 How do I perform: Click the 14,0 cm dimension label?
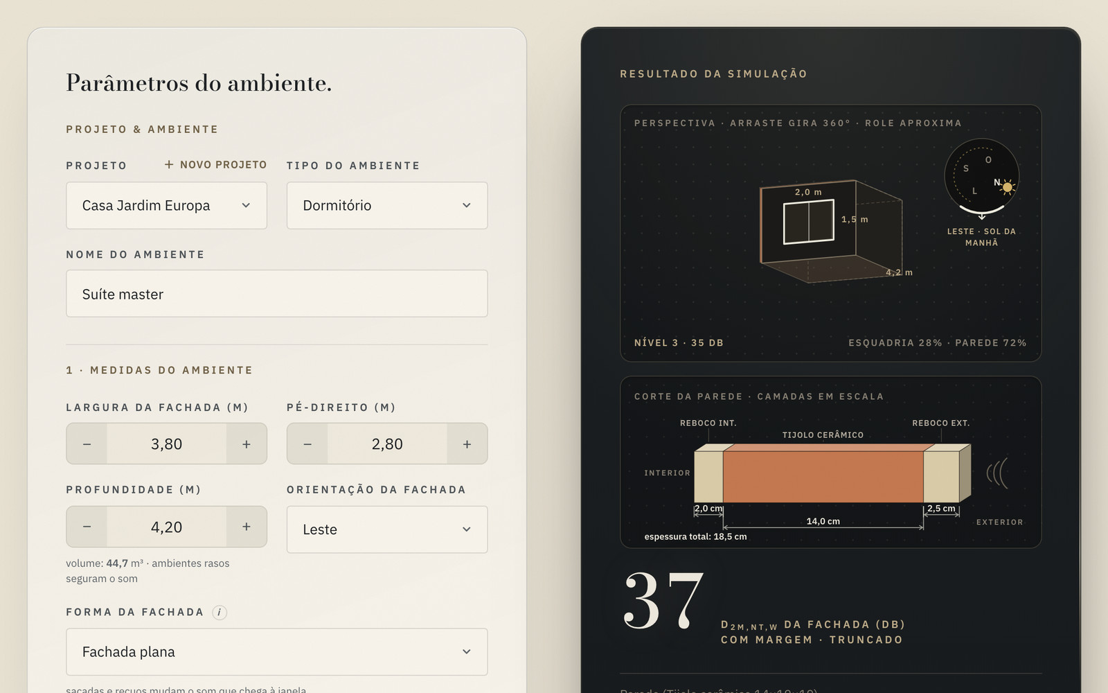823,521
